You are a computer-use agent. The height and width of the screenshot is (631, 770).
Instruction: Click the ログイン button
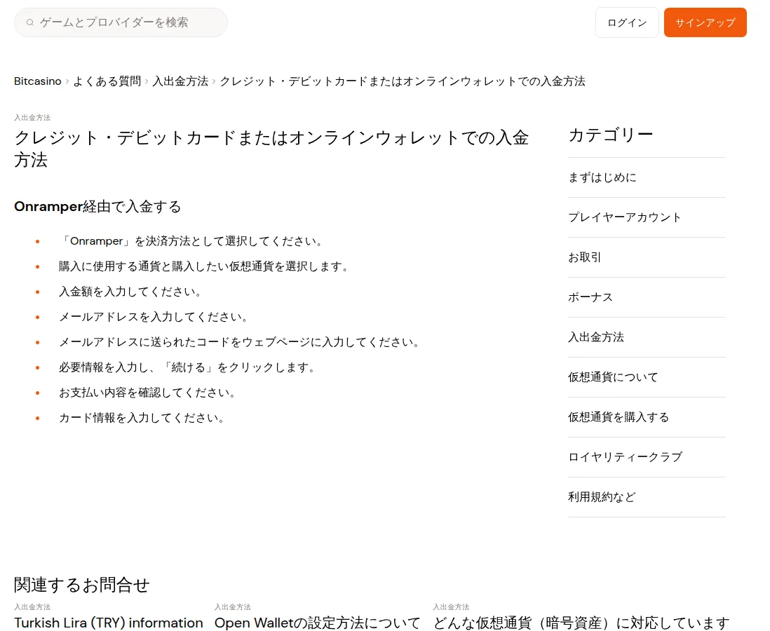click(627, 22)
